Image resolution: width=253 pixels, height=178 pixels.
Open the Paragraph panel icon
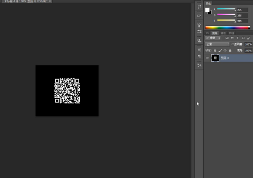[199, 56]
